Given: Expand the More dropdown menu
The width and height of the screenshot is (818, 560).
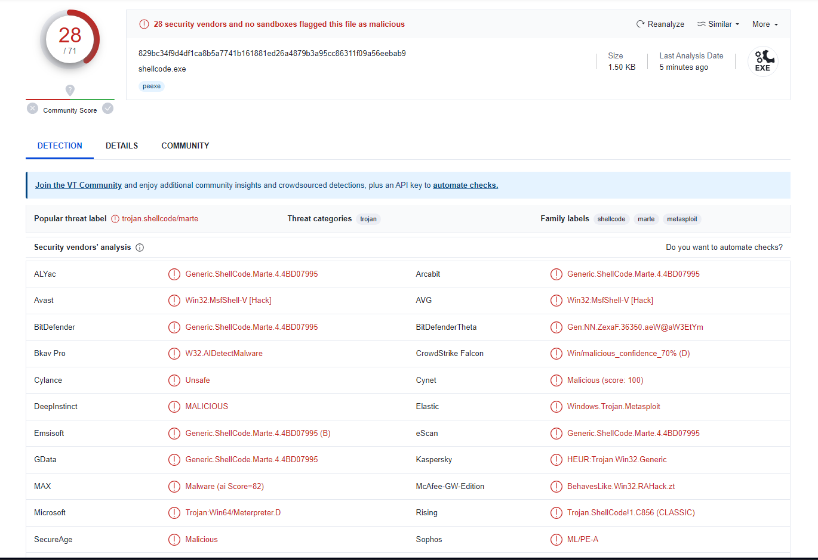Looking at the screenshot, I should point(765,24).
